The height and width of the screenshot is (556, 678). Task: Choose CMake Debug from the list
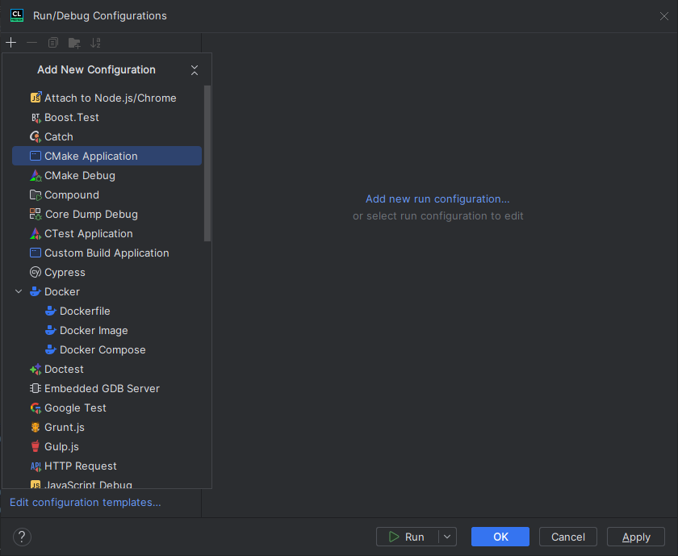[x=107, y=176]
